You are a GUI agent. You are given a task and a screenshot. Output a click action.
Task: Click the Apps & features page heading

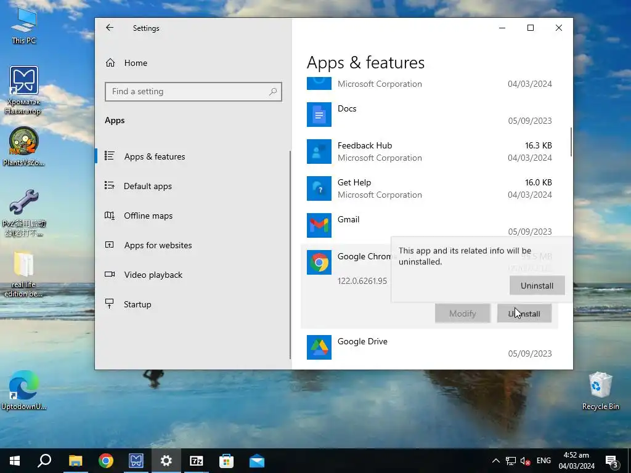click(365, 63)
